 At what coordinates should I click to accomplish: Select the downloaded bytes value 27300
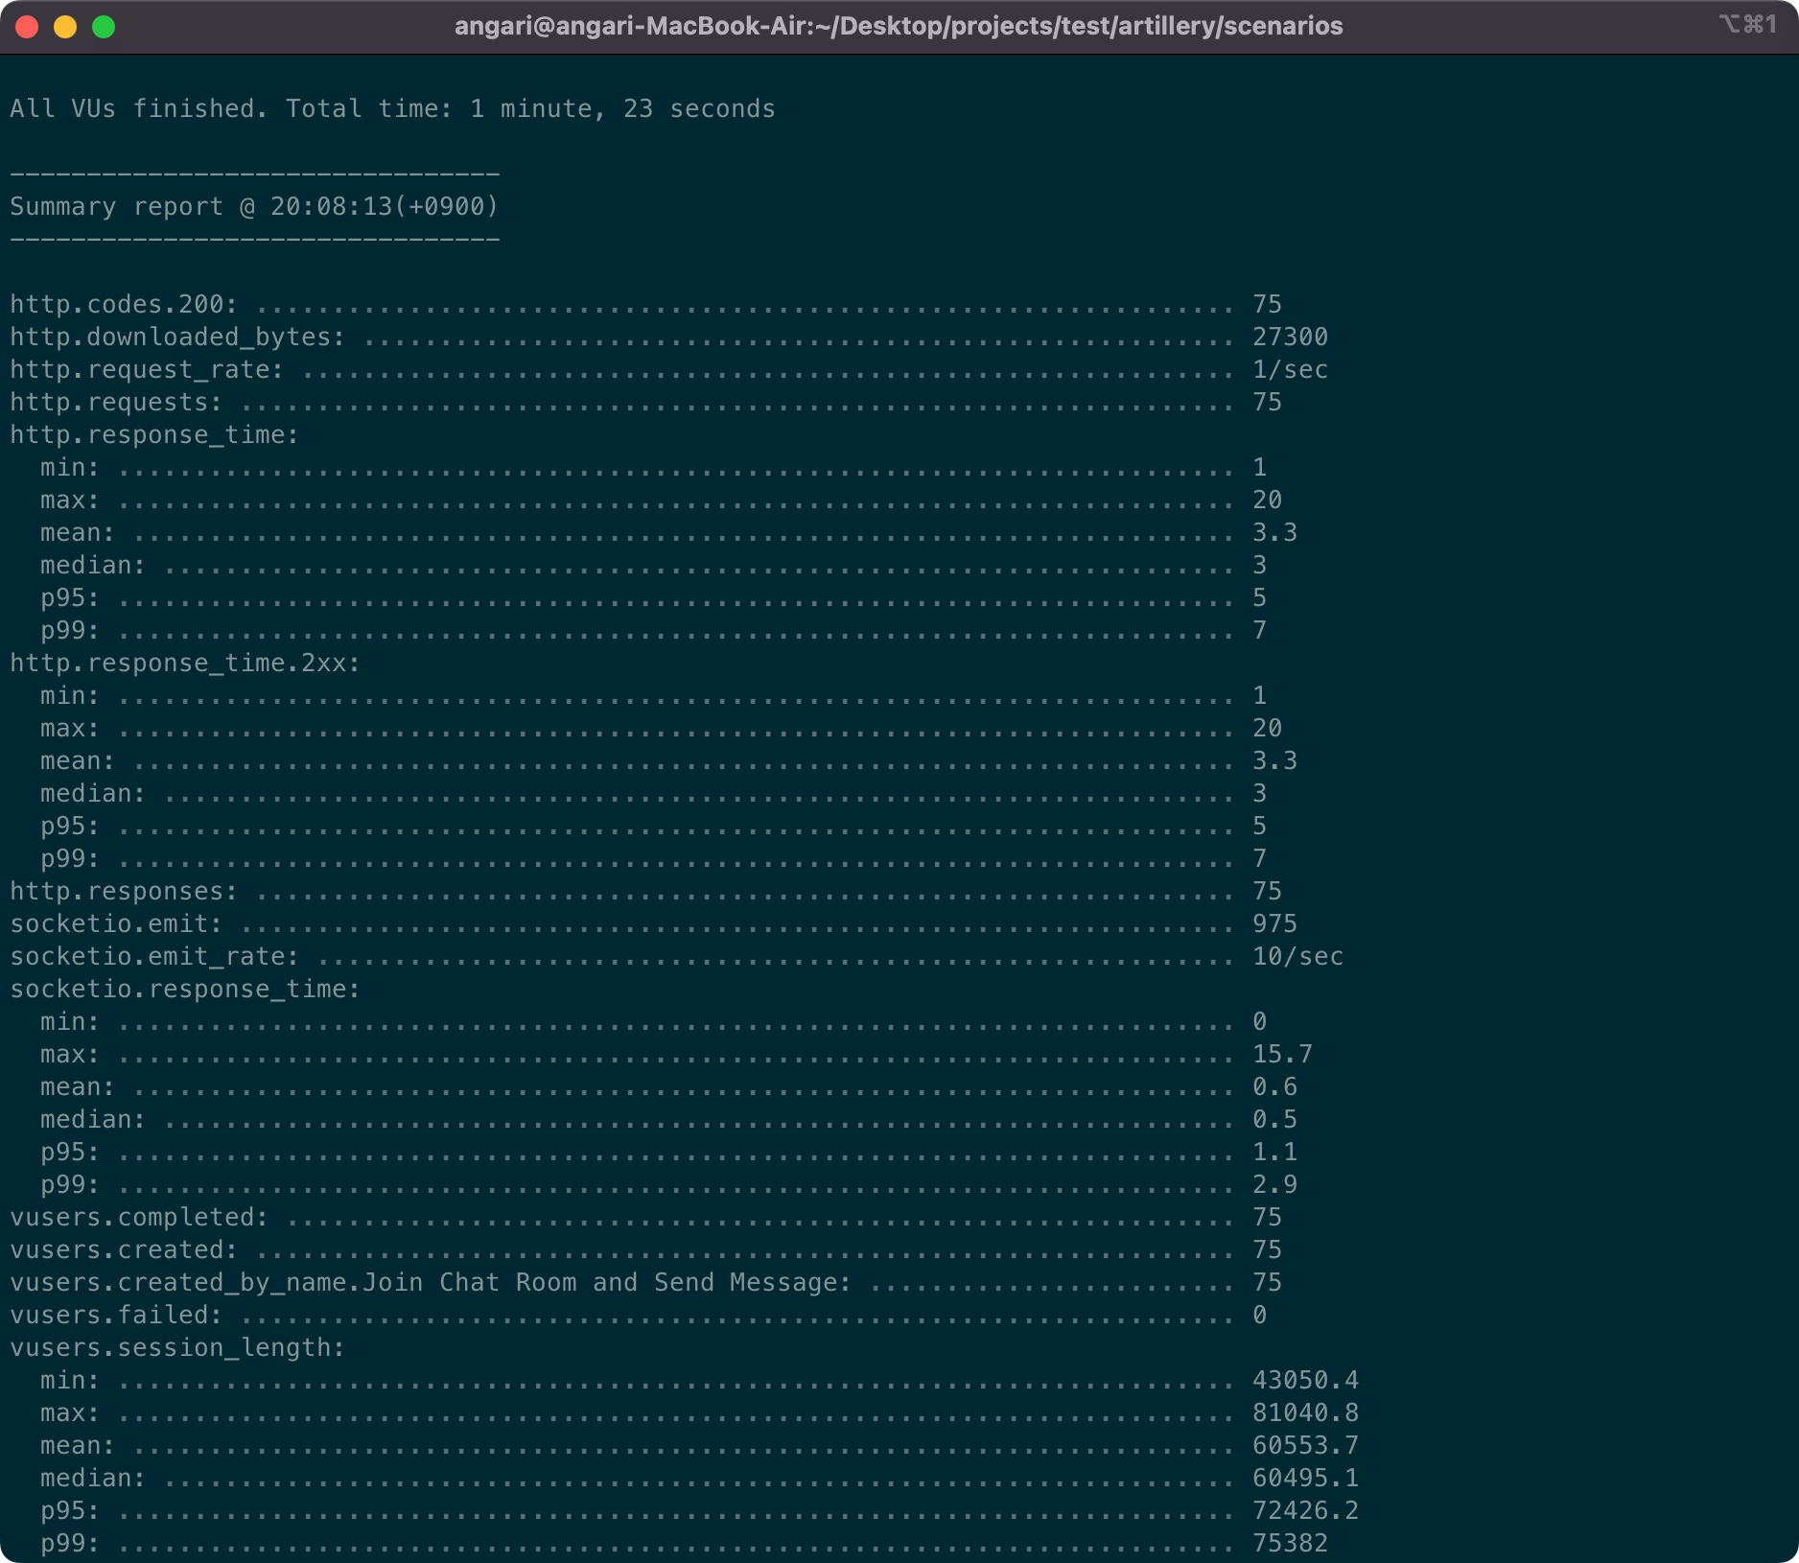tap(1291, 337)
